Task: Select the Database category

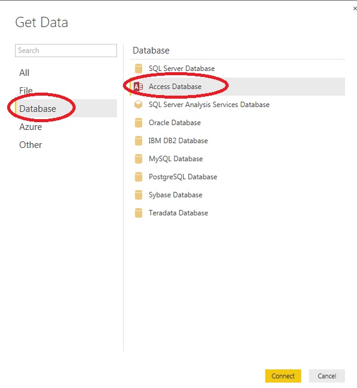Action: tap(66, 108)
